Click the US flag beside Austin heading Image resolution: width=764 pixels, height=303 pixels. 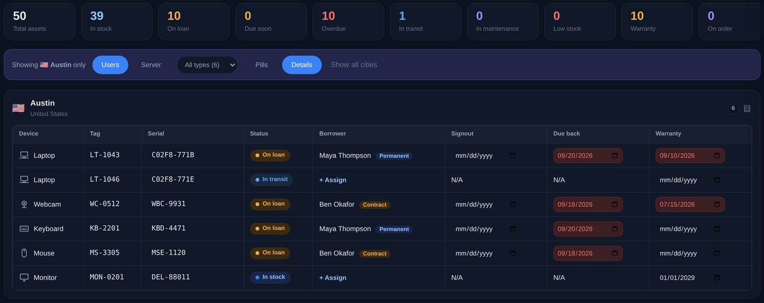coord(18,108)
